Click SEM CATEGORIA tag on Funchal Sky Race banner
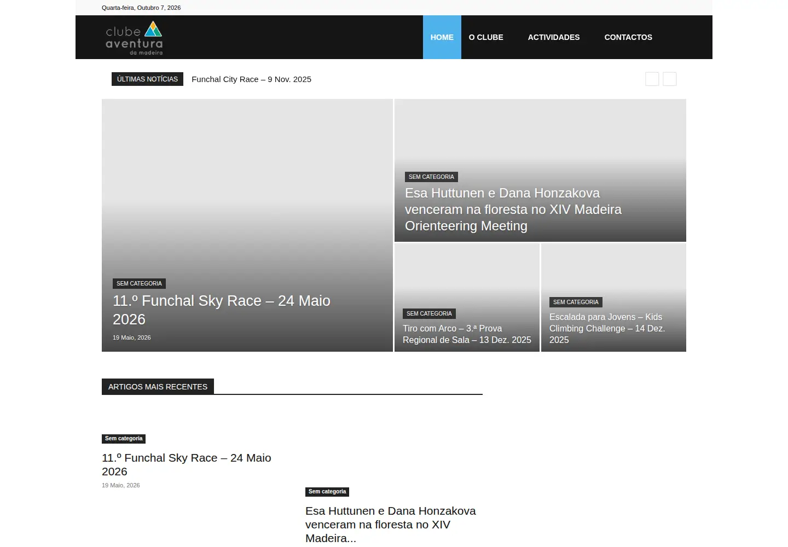This screenshot has height=547, width=788. coord(139,283)
